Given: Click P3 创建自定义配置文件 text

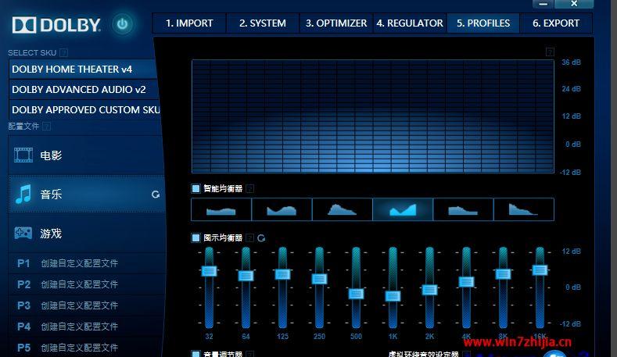Looking at the screenshot, I should click(80, 305).
